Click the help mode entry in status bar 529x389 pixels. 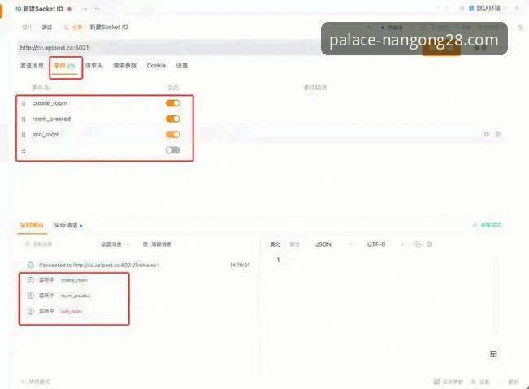pyautogui.click(x=35, y=382)
